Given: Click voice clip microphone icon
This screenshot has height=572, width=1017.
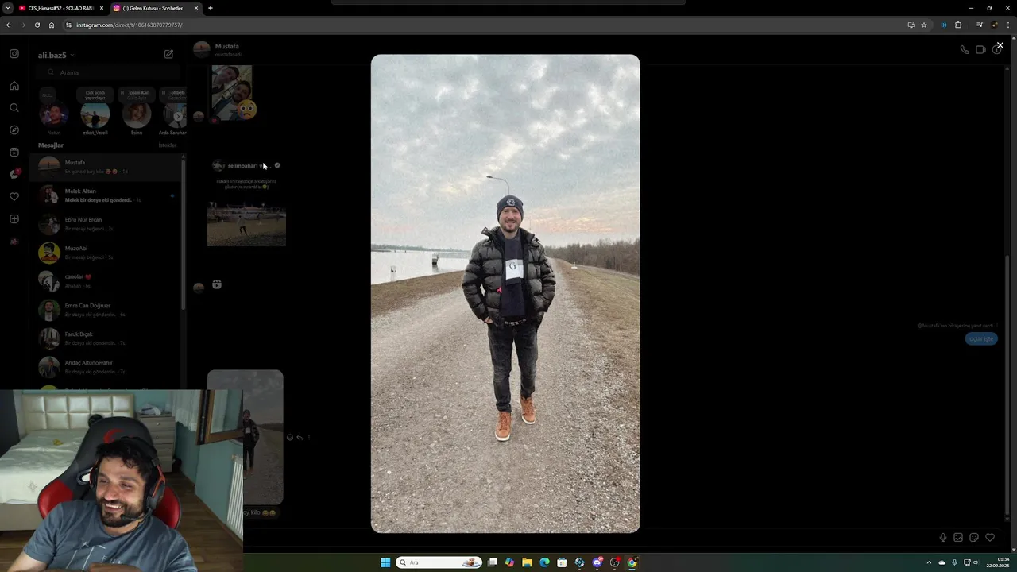Looking at the screenshot, I should click(x=943, y=538).
